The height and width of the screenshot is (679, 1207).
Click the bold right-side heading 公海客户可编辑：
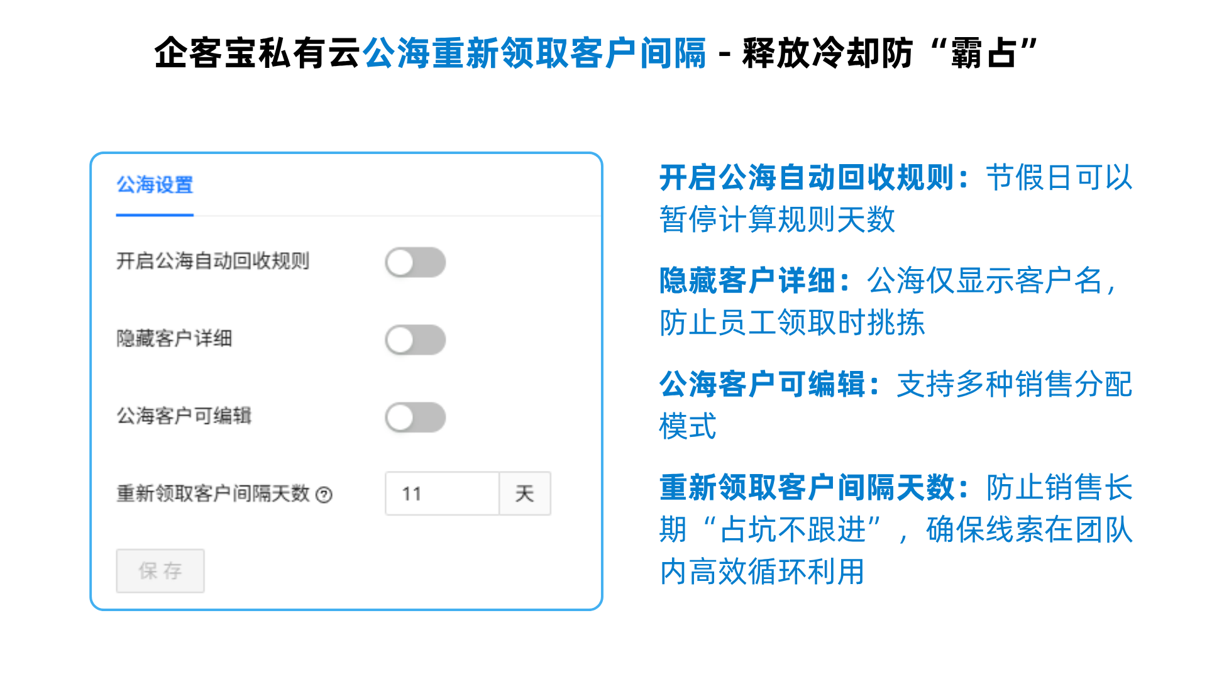[769, 384]
